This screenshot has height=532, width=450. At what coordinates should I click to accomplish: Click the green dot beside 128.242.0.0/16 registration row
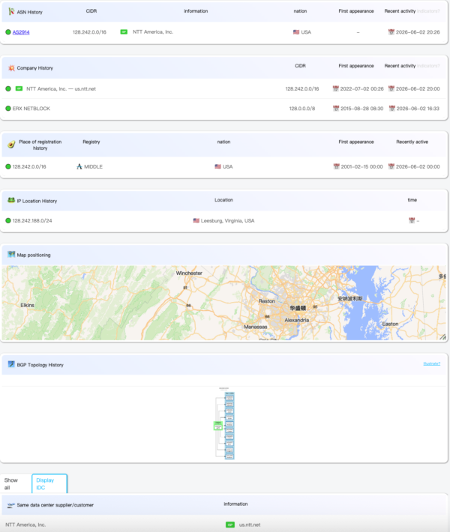tap(8, 166)
